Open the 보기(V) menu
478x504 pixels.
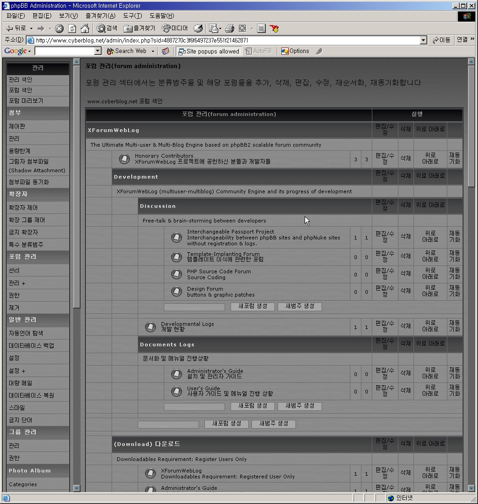68,16
